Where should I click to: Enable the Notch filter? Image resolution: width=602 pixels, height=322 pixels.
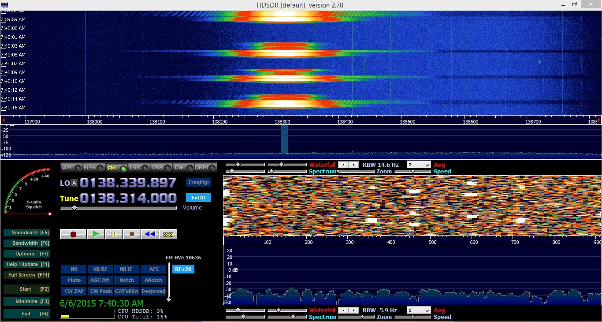[x=127, y=280]
